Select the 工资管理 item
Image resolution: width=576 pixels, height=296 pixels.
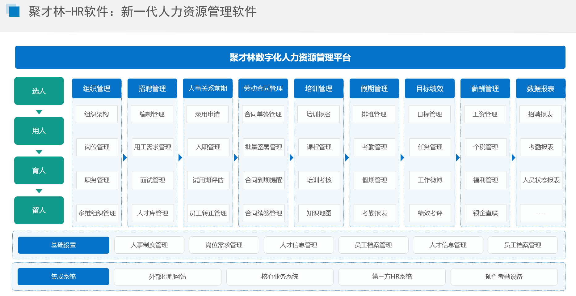485,114
